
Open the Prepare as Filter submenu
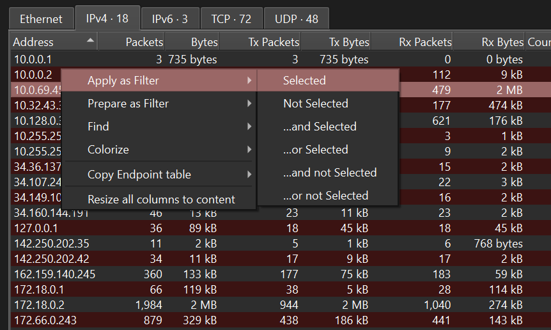tap(159, 104)
